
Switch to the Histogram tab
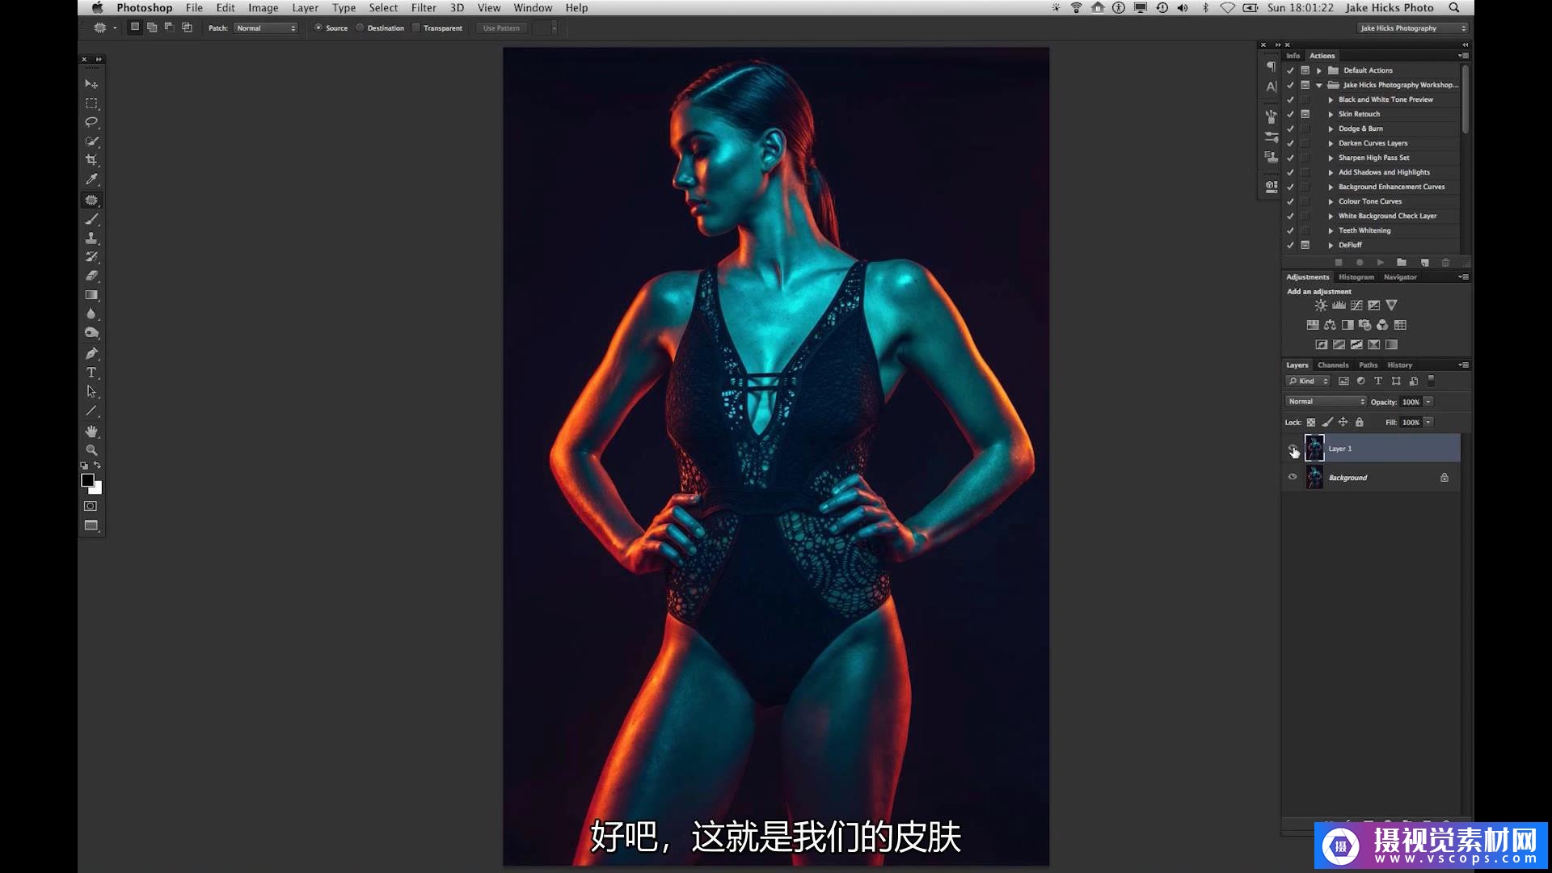pyautogui.click(x=1356, y=277)
